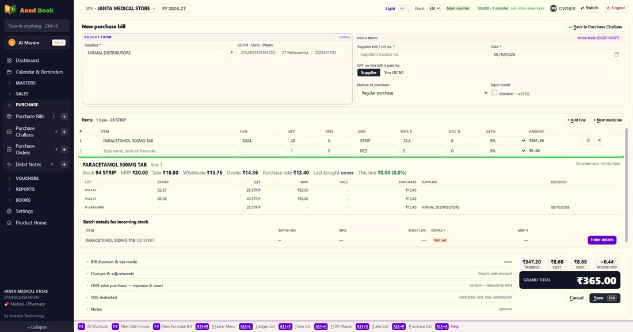Image resolution: width=633 pixels, height=332 pixels.
Task: Click the Add line button
Action: [x=577, y=120]
